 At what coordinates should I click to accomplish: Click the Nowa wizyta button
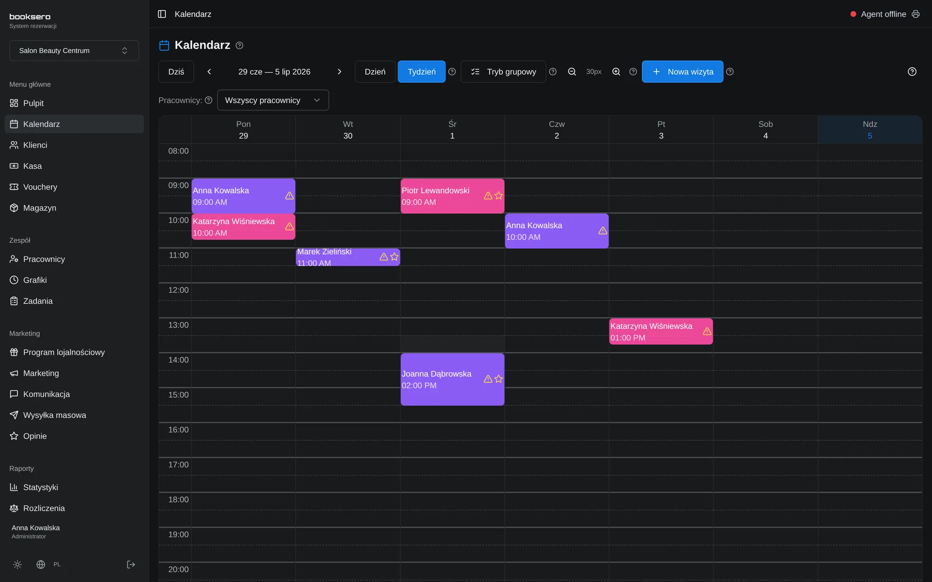(x=682, y=72)
